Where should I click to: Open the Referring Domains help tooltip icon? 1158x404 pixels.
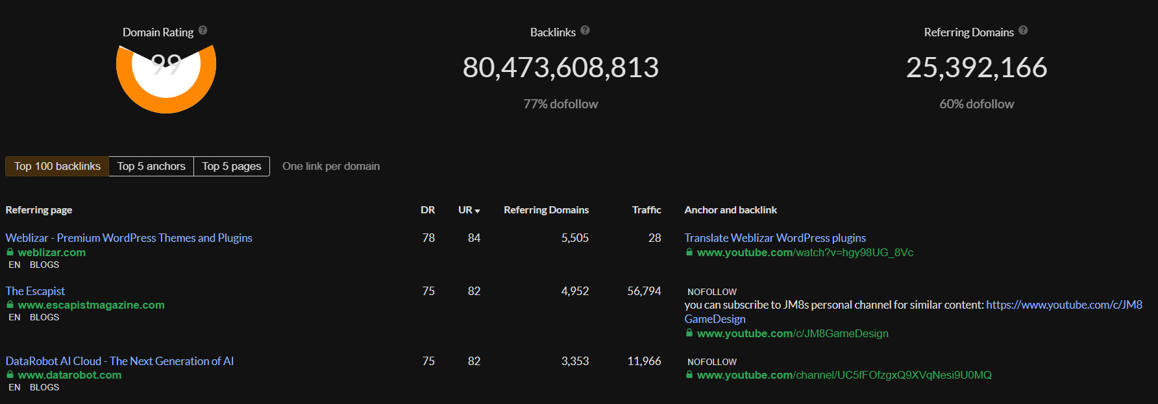(1024, 30)
